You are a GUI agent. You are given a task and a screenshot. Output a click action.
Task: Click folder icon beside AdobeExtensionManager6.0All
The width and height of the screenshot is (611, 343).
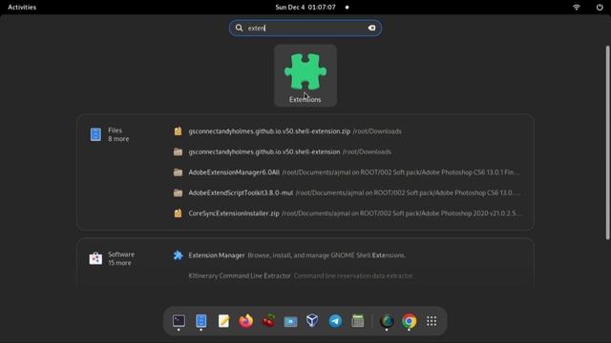[178, 172]
